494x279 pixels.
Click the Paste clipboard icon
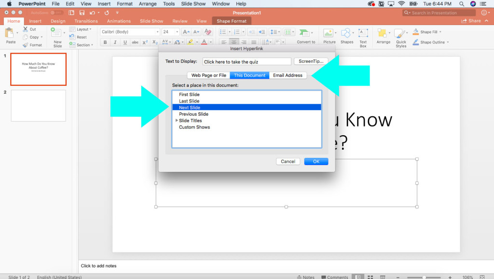pyautogui.click(x=10, y=33)
